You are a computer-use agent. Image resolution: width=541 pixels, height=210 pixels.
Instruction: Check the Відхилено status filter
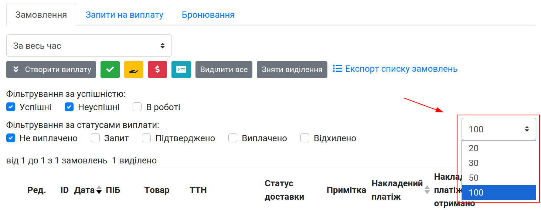pos(304,138)
